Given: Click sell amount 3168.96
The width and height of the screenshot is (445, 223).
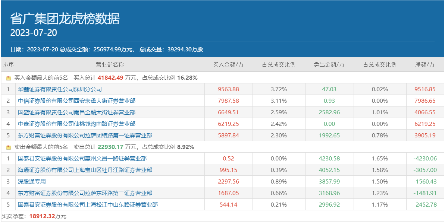Looking at the screenshot, I should [x=329, y=193].
